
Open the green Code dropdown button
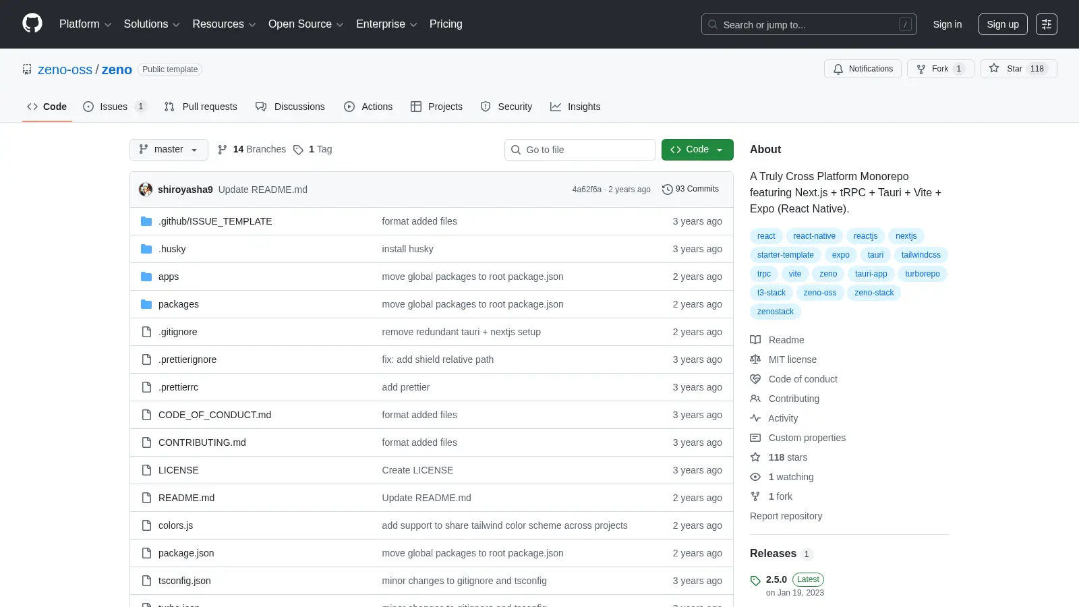[697, 150]
